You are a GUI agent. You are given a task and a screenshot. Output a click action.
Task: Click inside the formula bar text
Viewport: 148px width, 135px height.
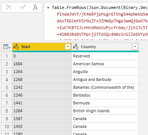(x=96, y=22)
